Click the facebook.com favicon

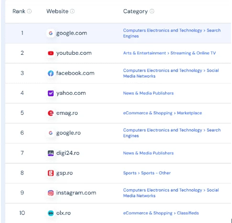click(x=51, y=73)
